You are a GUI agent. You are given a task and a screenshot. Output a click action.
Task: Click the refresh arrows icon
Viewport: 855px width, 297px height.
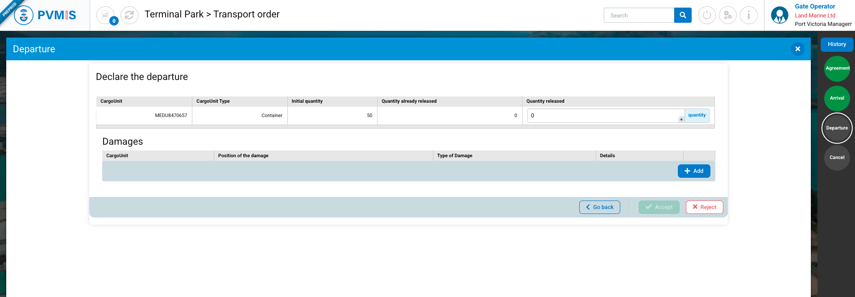pyautogui.click(x=129, y=15)
